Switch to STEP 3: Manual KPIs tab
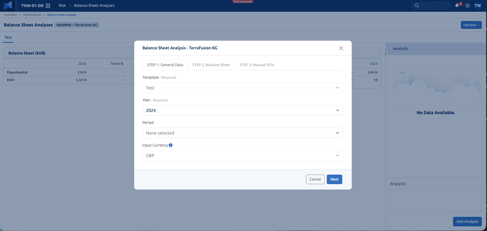 257,65
